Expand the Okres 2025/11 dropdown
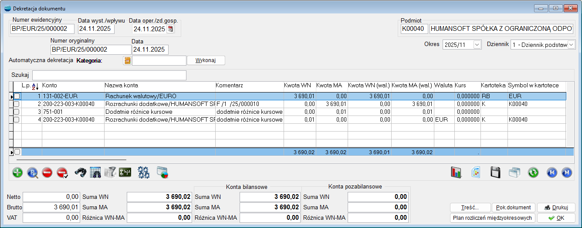The height and width of the screenshot is (228, 582). (x=477, y=45)
